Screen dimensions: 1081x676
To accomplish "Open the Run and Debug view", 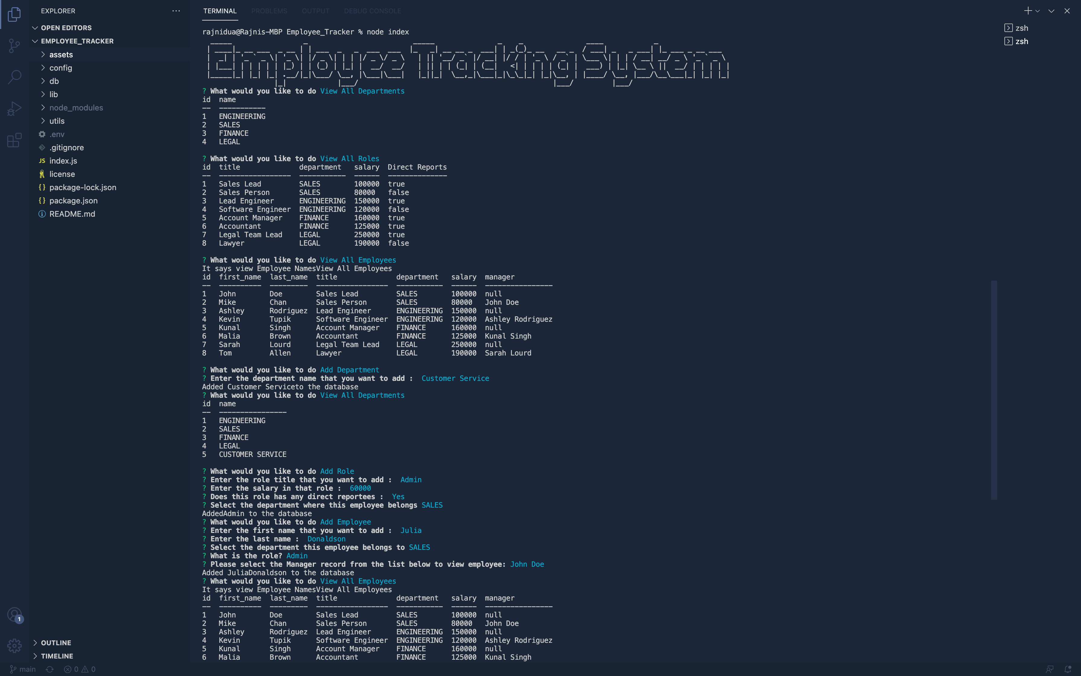I will point(14,108).
